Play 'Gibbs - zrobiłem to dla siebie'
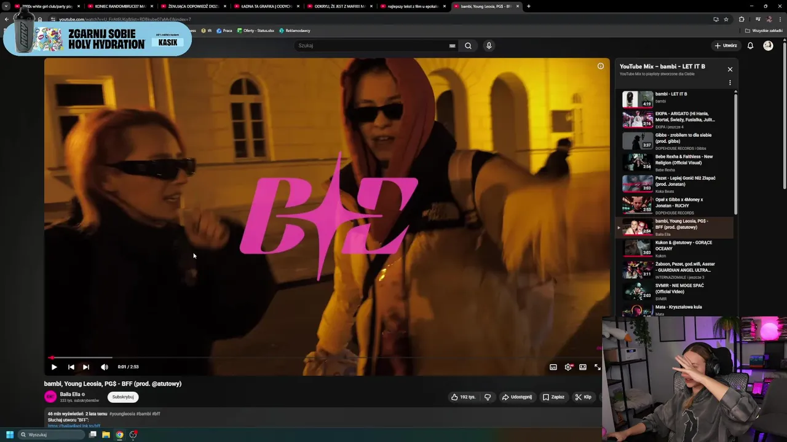Viewport: 787px width, 442px height. [675, 141]
